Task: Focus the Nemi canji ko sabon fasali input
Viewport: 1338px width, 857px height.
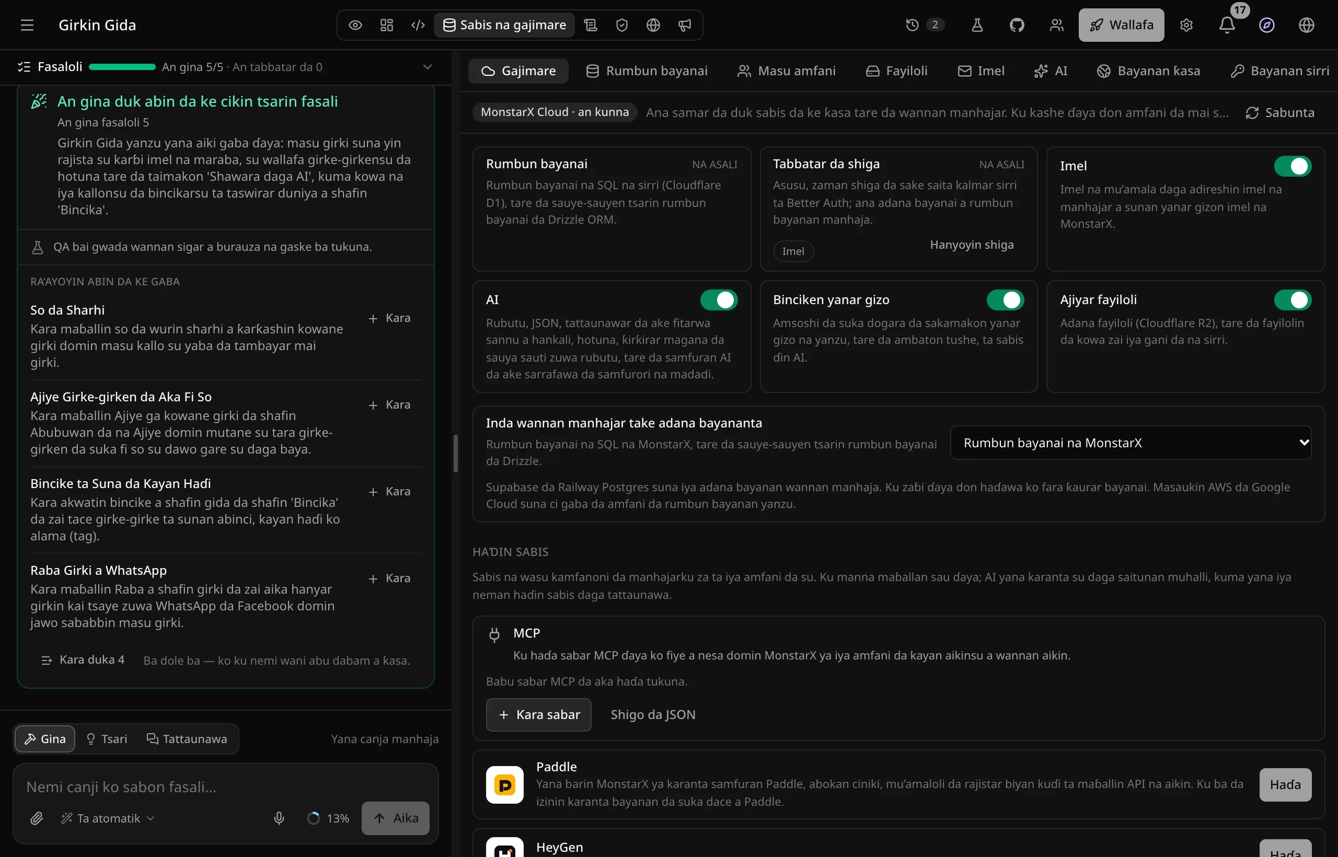Action: (x=225, y=787)
